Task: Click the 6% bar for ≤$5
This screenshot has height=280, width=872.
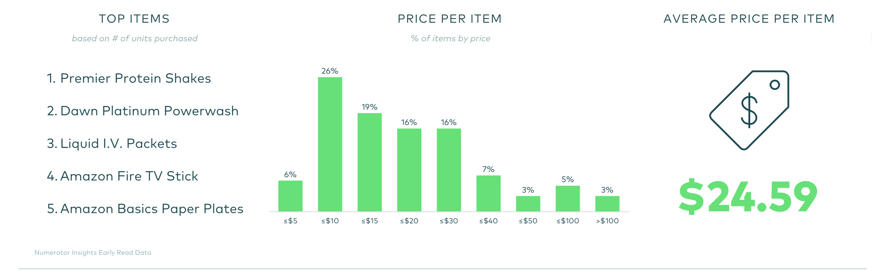Action: [290, 196]
